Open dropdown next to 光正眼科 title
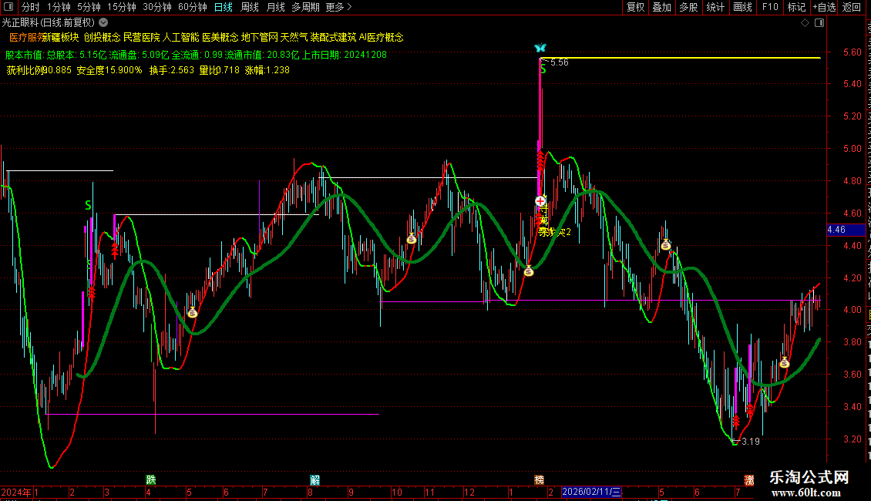 tap(103, 23)
